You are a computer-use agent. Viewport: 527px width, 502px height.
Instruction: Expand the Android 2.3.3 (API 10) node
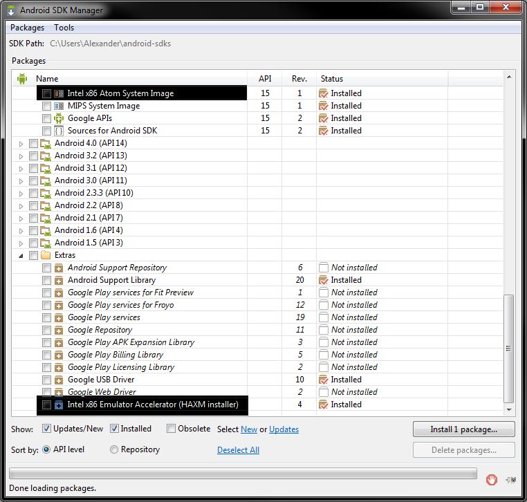pyautogui.click(x=21, y=194)
